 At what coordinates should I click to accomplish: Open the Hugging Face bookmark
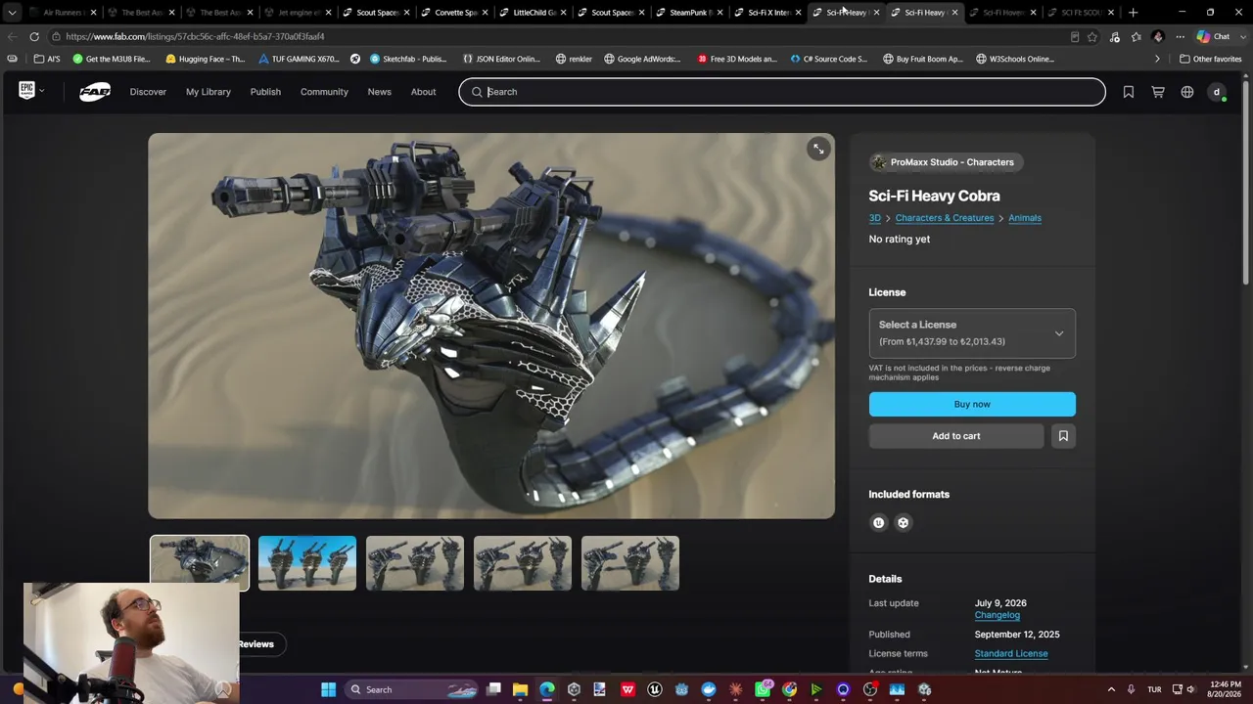coord(205,59)
